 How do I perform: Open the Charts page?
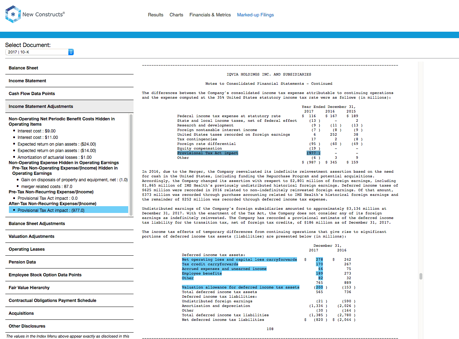click(x=176, y=15)
